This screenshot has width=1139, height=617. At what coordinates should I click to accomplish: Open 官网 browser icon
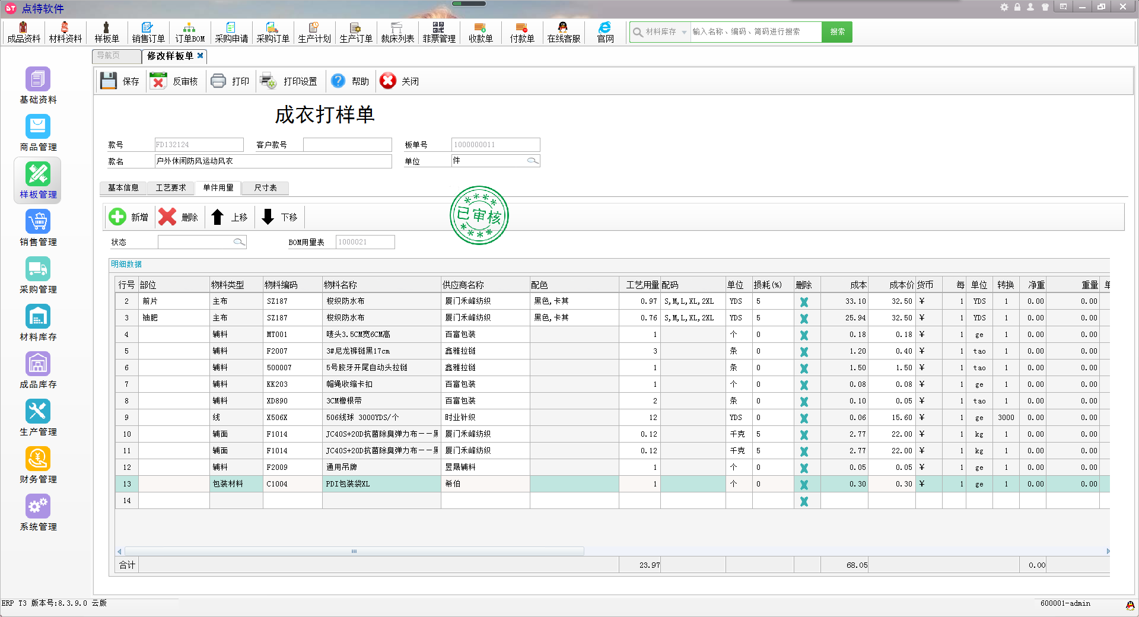tap(605, 32)
